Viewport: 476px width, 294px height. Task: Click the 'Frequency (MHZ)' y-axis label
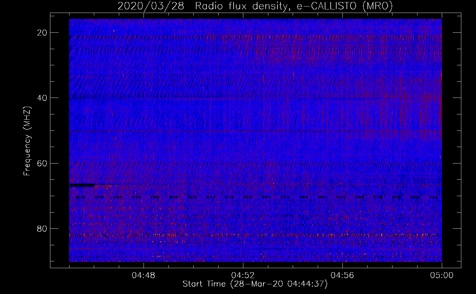coord(27,141)
